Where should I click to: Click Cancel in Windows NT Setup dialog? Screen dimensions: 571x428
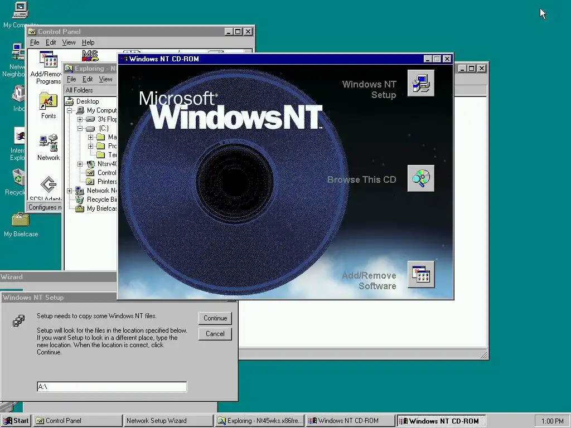click(215, 334)
